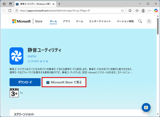Click the browser back arrow
The height and width of the screenshot is (117, 160).
[4, 11]
